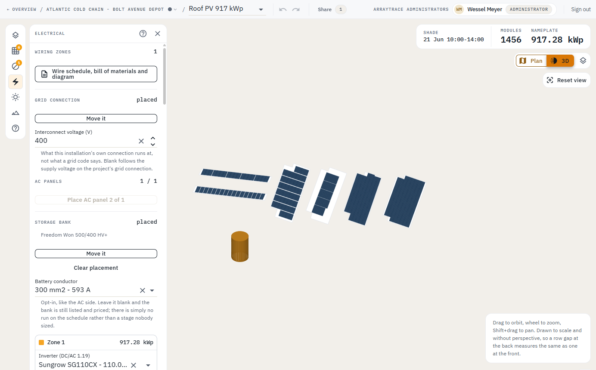Click the disabled Place AC panel 2 of 1 button
This screenshot has width=596, height=370.
click(96, 200)
